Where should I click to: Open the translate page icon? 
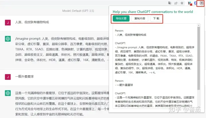click(x=170, y=3)
